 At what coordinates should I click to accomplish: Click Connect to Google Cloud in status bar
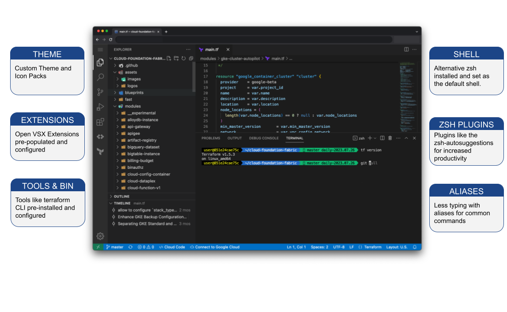215,247
